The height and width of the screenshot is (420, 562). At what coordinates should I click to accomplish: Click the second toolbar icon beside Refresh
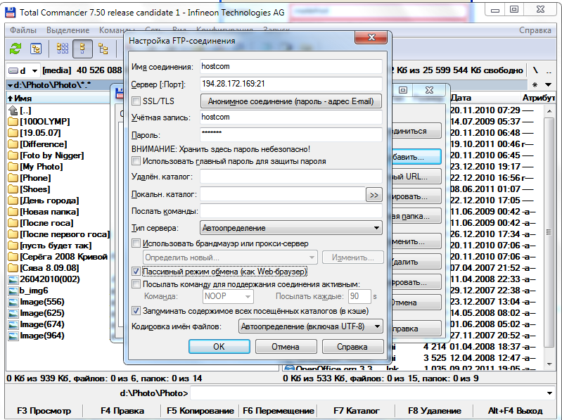[x=35, y=49]
